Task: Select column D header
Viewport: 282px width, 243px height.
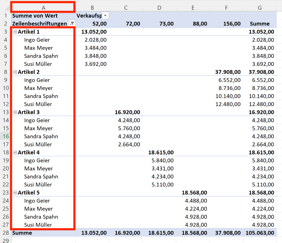Action: tap(159, 8)
